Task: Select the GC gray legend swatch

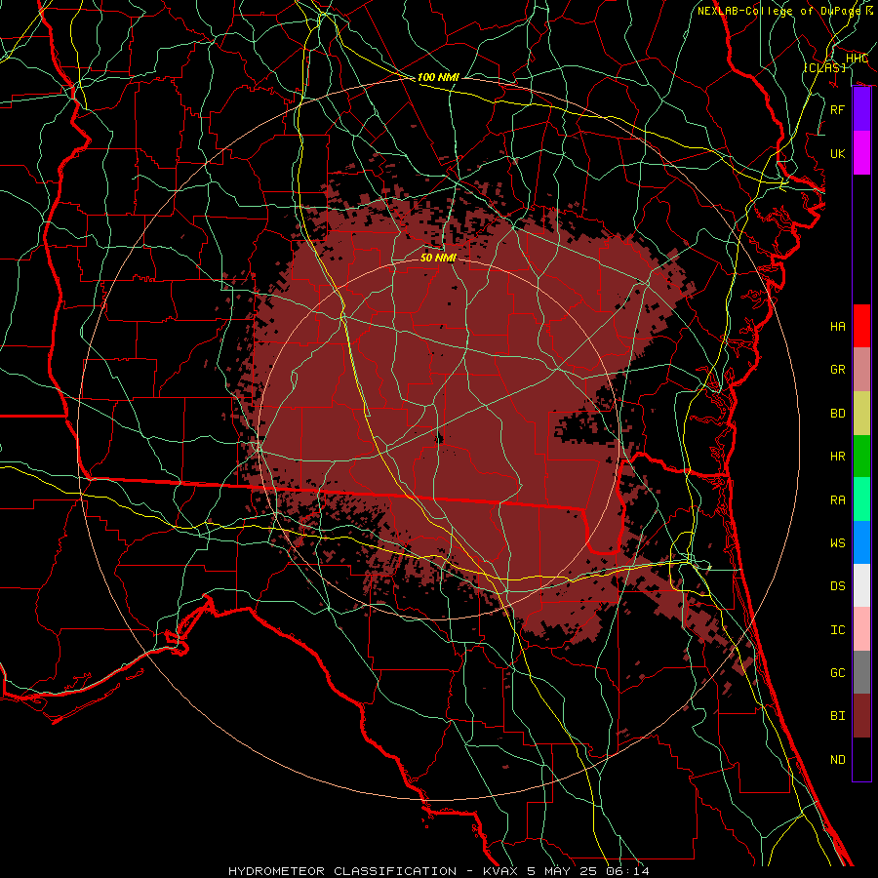Action: 861,672
